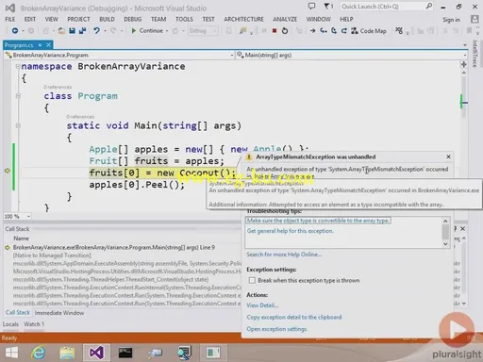483x362 pixels.
Task: Open the PROJECT menu
Action: pos(78,19)
